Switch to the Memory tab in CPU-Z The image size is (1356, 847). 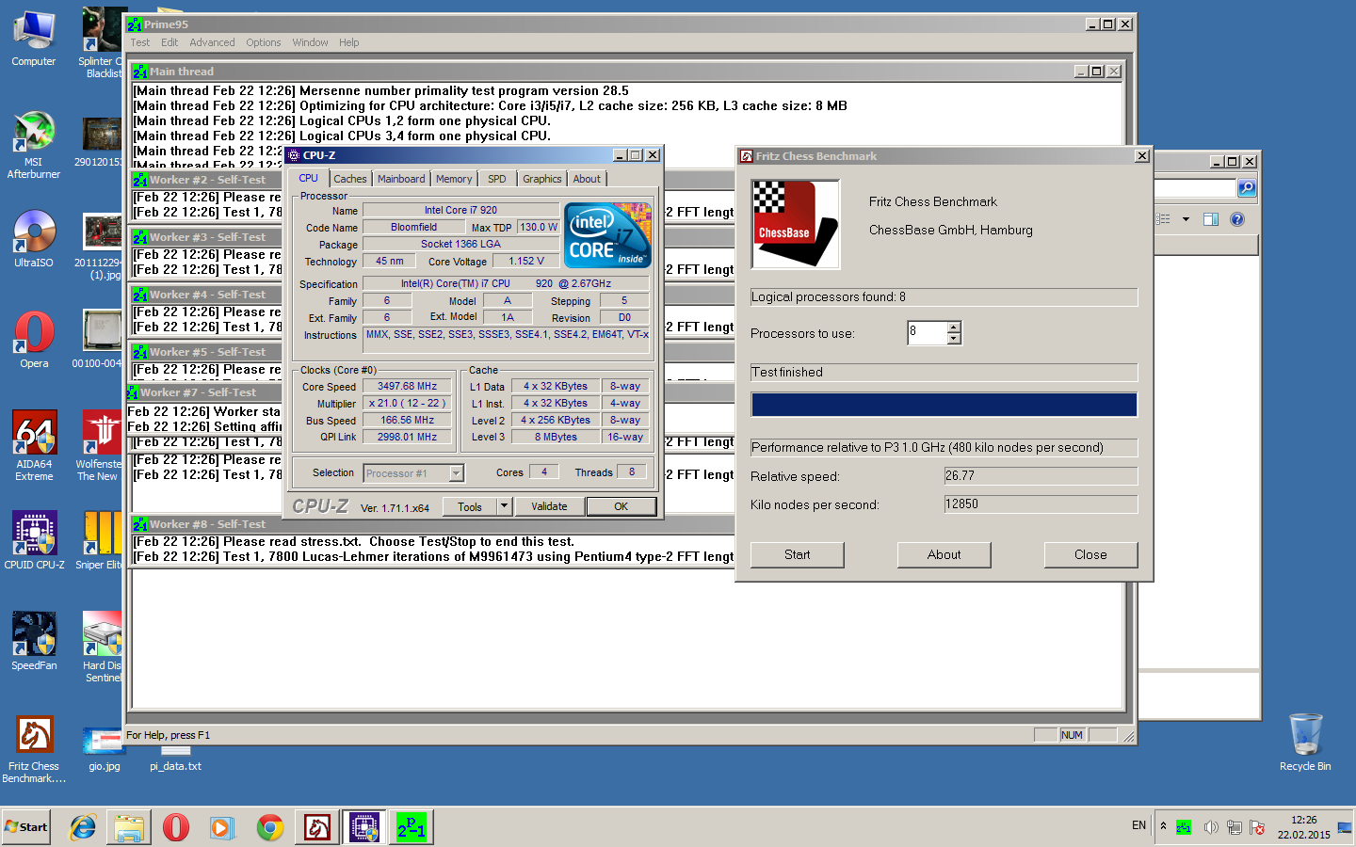(454, 179)
